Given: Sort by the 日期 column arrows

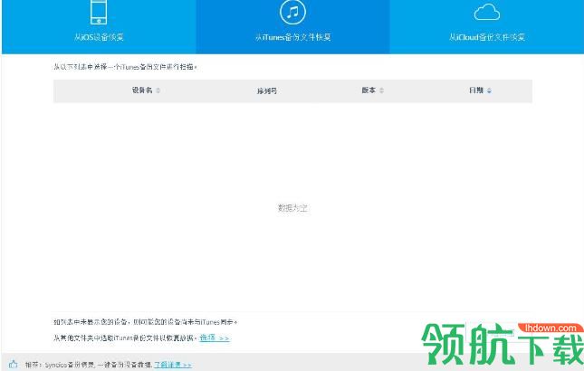Looking at the screenshot, I should pyautogui.click(x=489, y=90).
